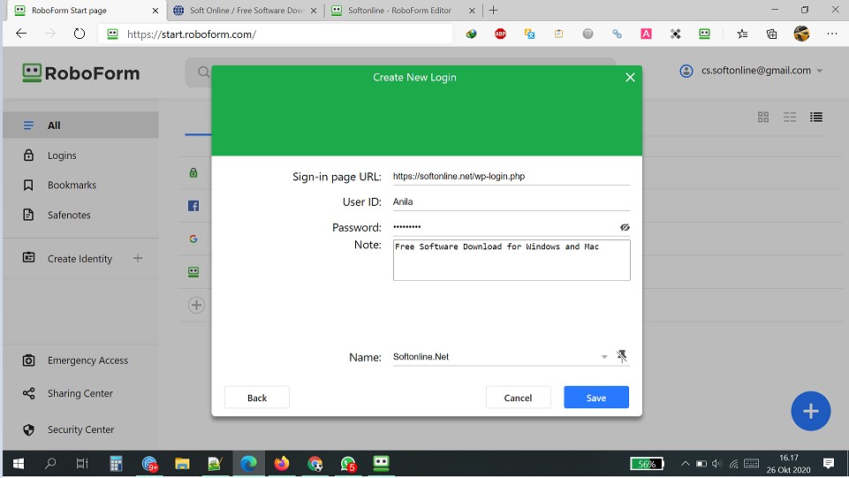
Task: Click the Google item icon in list
Action: pos(193,239)
